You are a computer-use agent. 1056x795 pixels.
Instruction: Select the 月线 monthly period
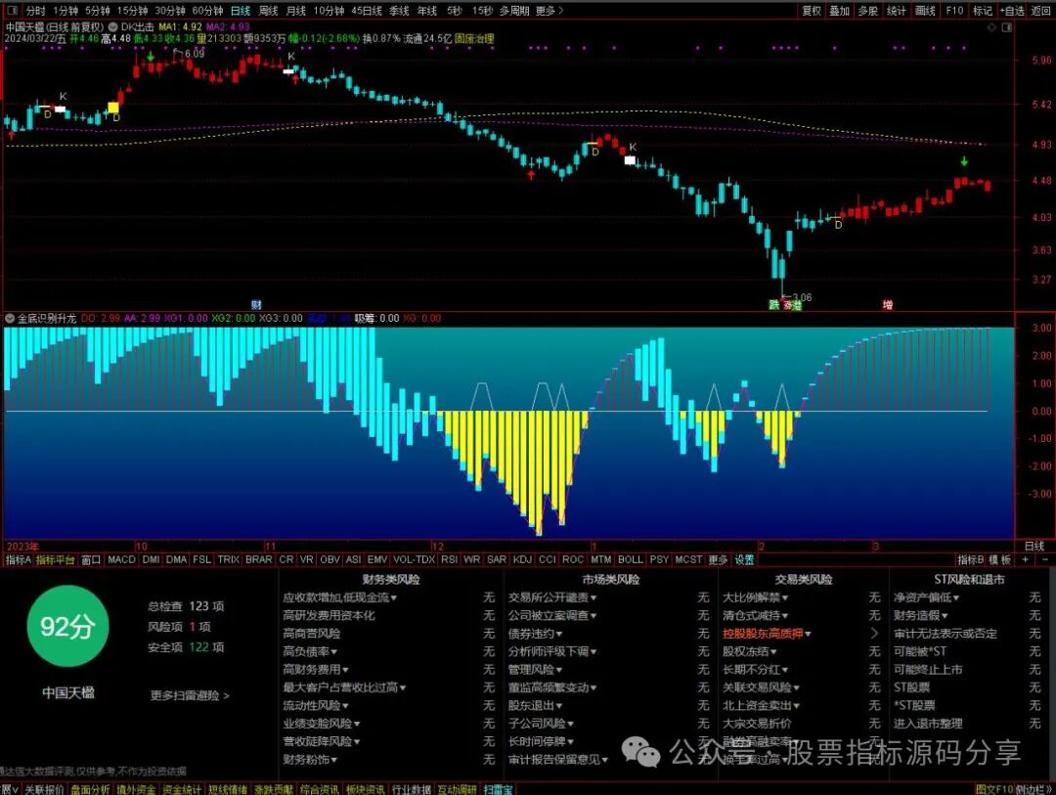point(295,11)
